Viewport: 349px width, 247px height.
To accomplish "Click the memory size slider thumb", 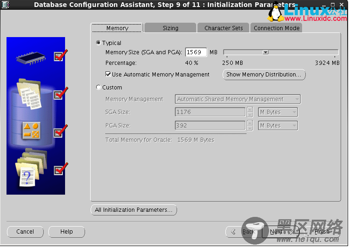I will click(x=265, y=52).
